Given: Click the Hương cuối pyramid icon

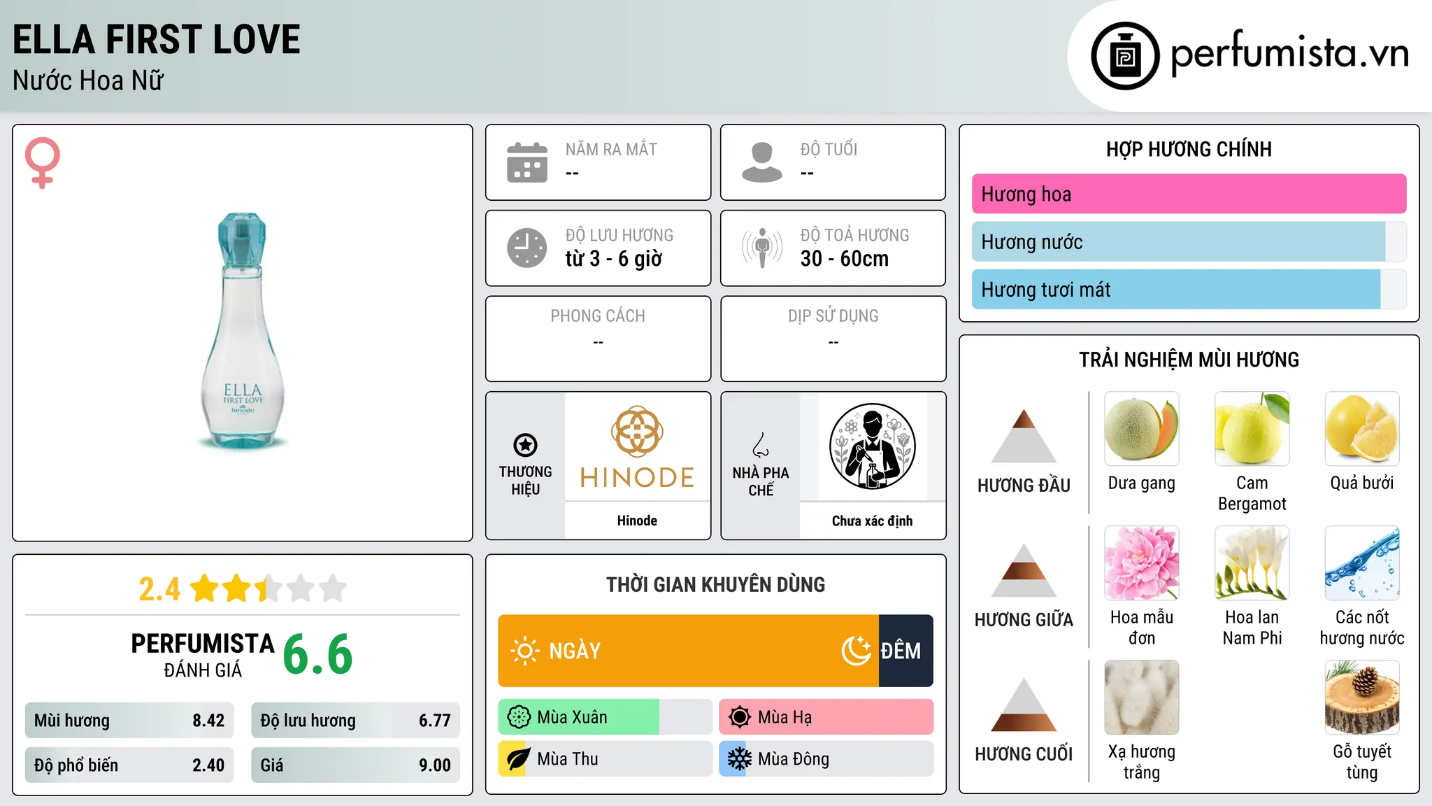Looking at the screenshot, I should [x=1024, y=705].
